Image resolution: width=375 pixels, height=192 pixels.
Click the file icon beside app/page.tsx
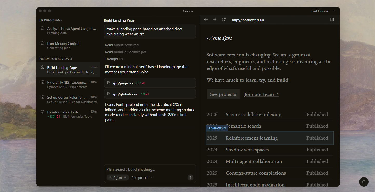pyautogui.click(x=109, y=83)
